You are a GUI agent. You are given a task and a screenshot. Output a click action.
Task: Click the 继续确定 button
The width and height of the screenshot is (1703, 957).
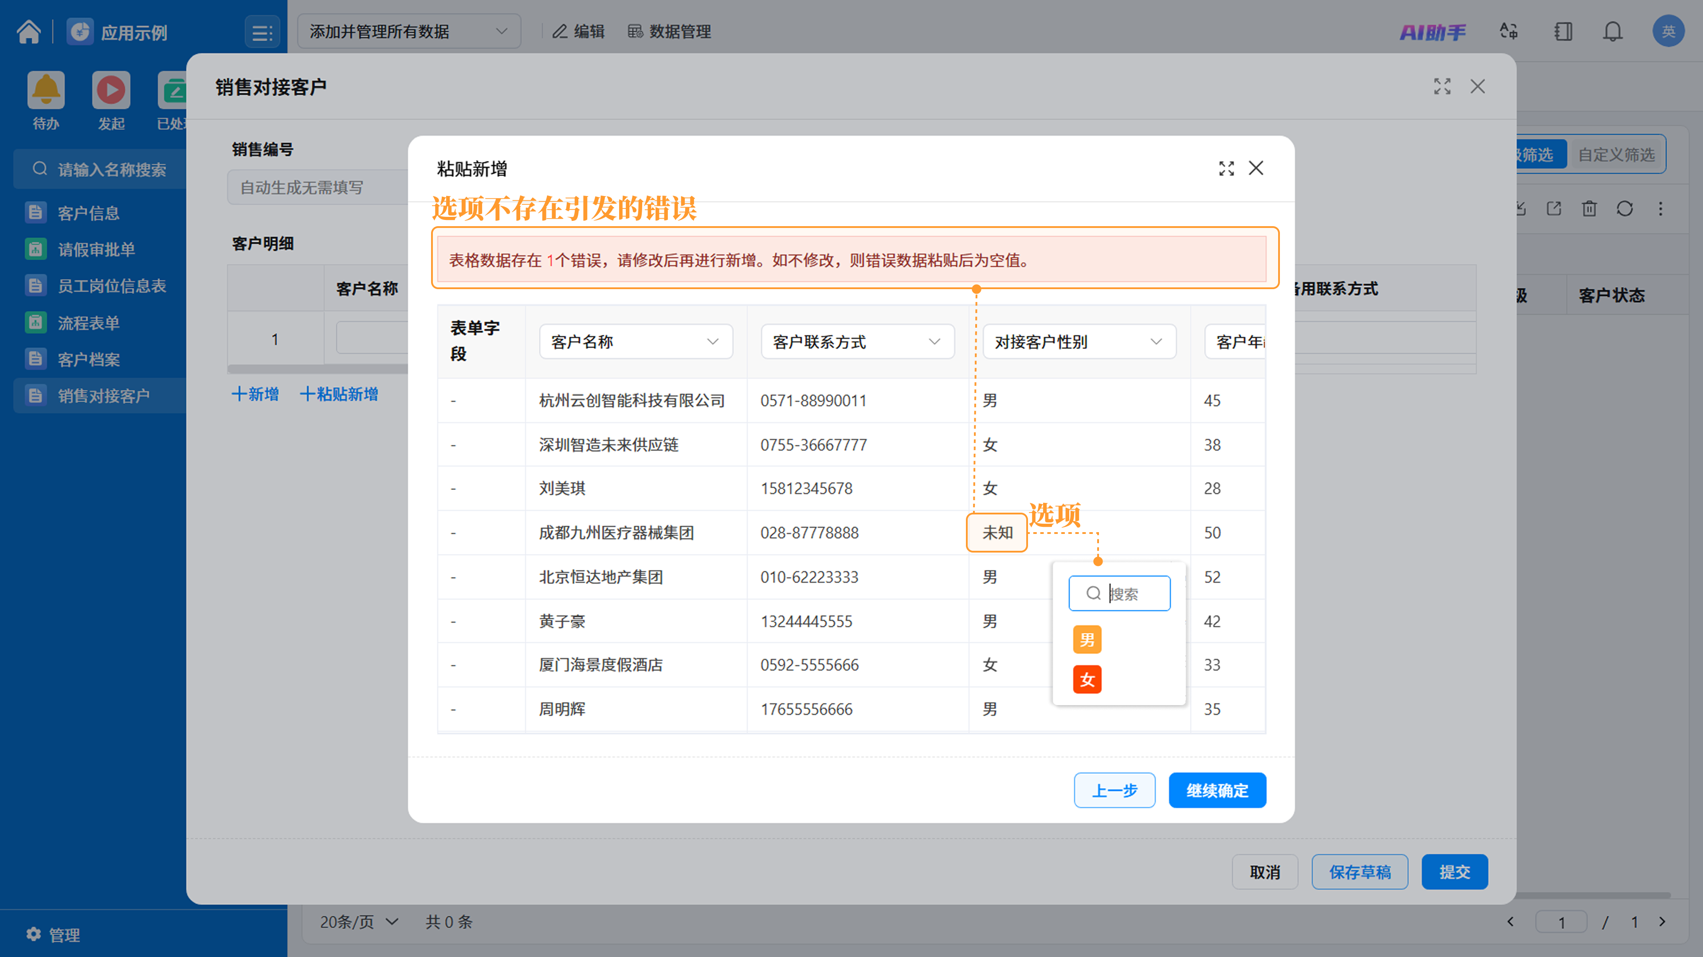(x=1217, y=790)
